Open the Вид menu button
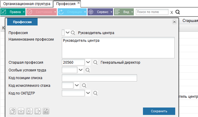 (124, 12)
